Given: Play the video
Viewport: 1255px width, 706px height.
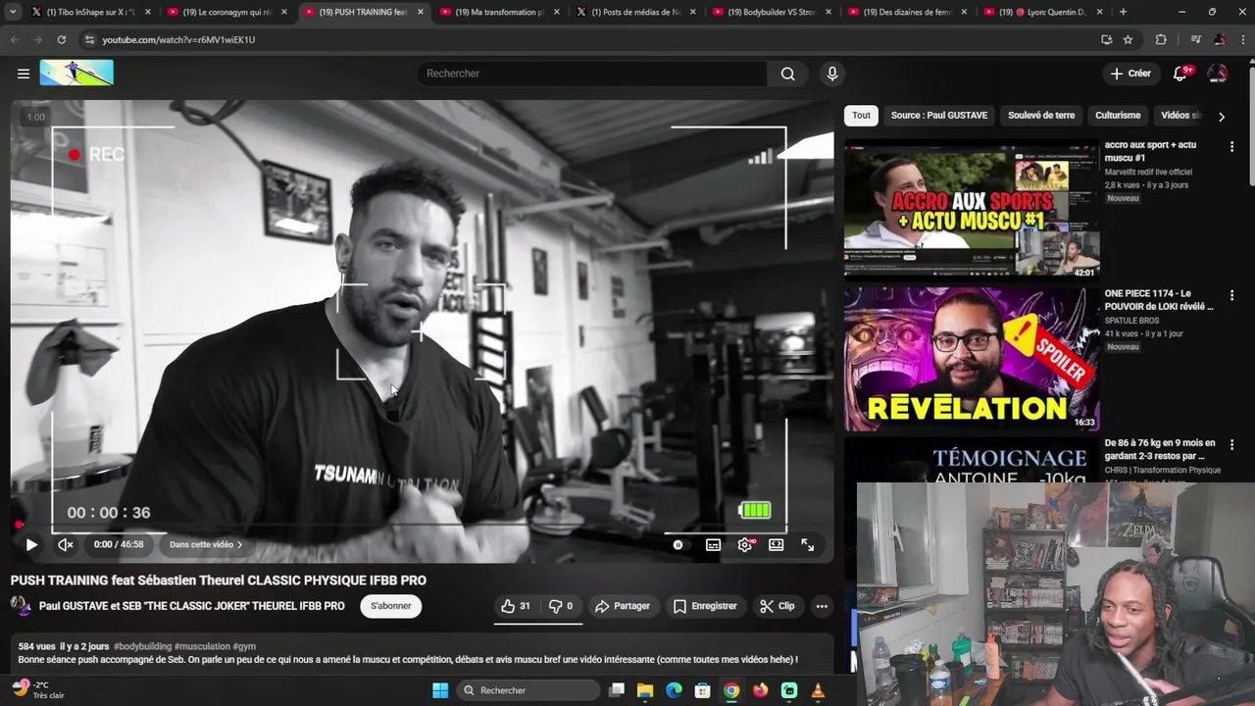Looking at the screenshot, I should (x=31, y=544).
